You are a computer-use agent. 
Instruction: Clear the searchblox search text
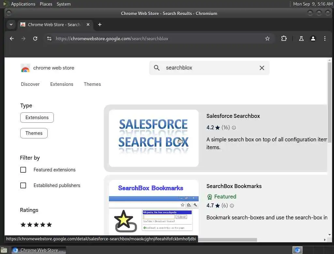tap(262, 68)
